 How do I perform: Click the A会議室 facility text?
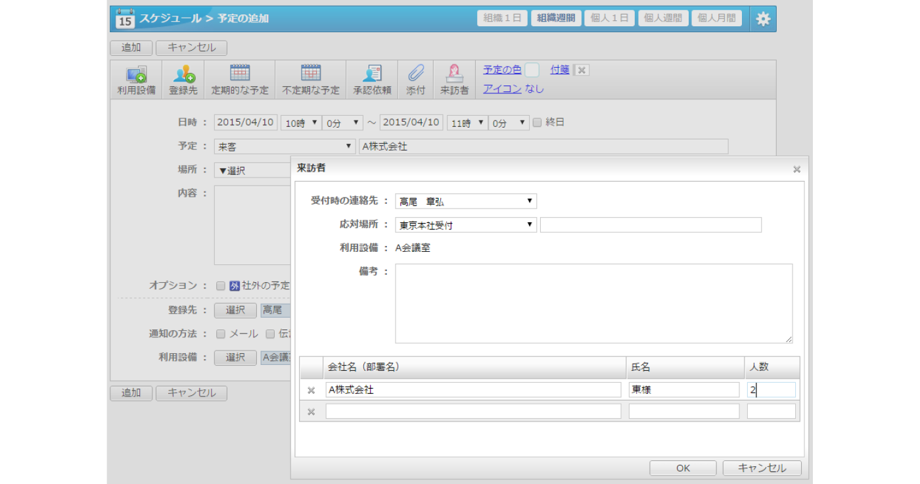click(413, 249)
